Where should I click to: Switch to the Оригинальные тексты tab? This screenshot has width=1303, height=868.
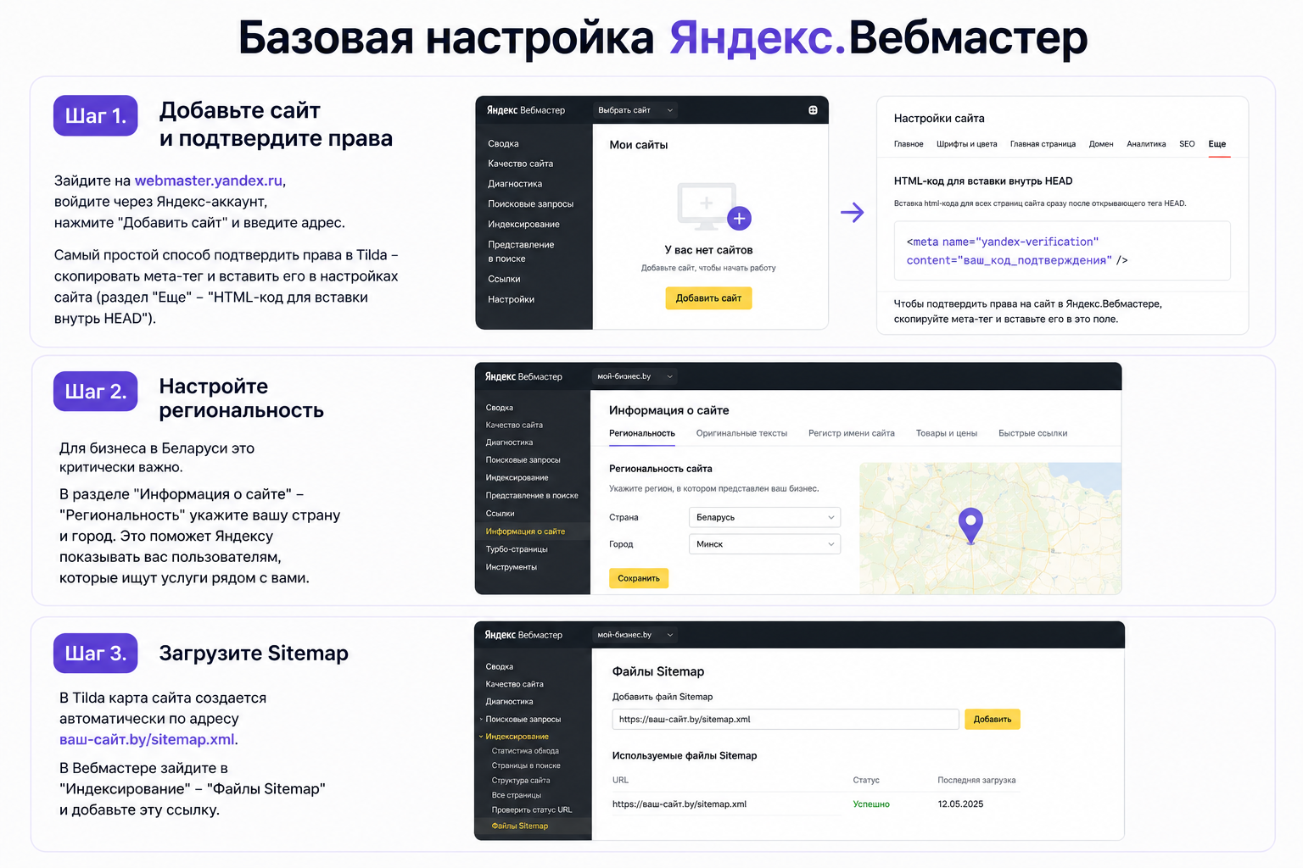coord(741,433)
